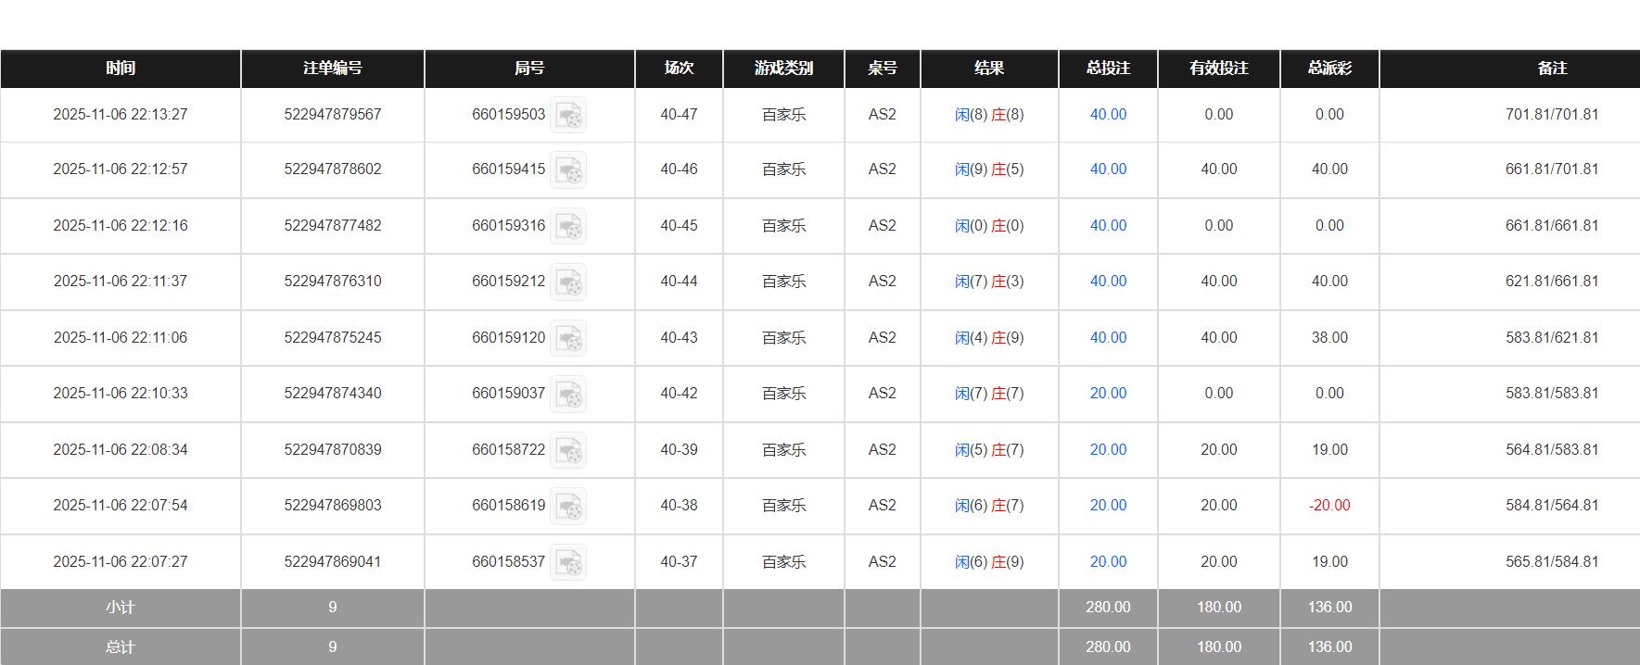
Task: Click replay icon beside round 660158537
Action: pyautogui.click(x=568, y=563)
